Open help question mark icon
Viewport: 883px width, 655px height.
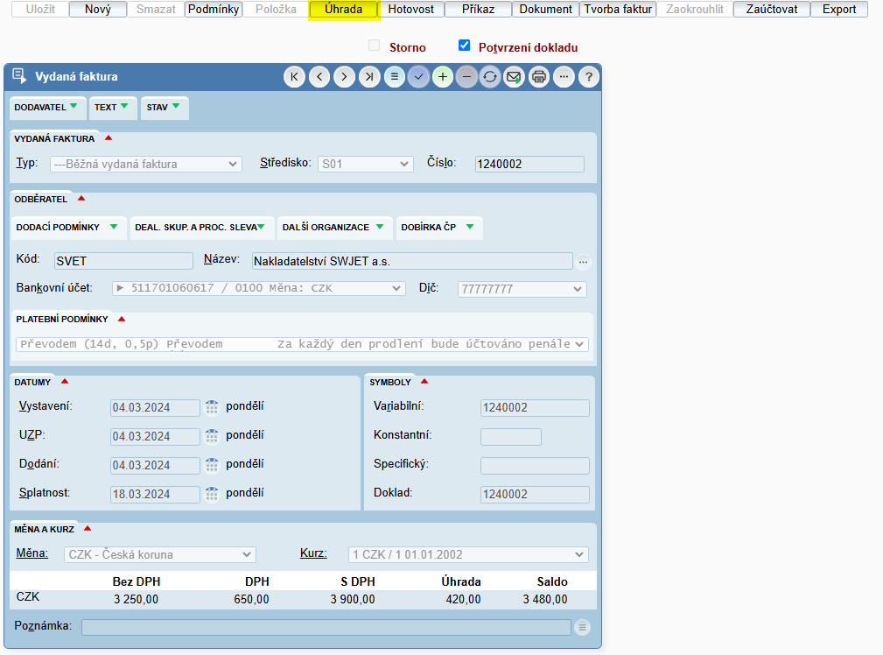588,77
